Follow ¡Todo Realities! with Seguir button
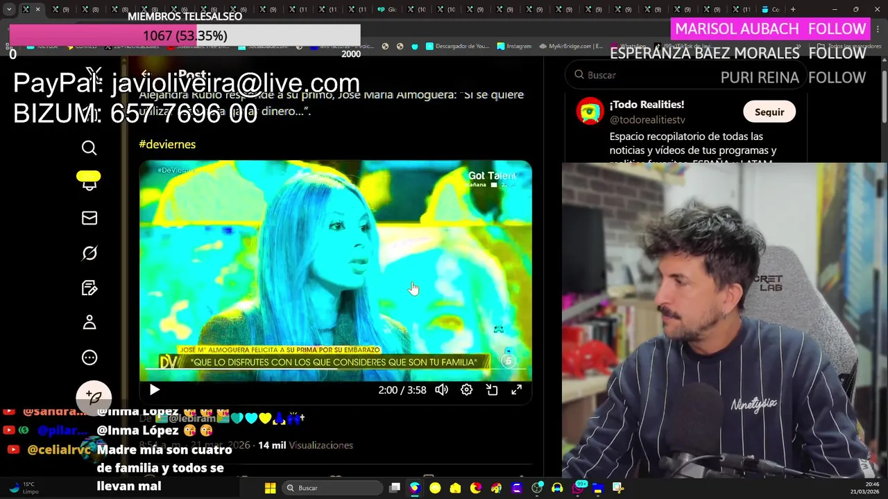Viewport: 888px width, 499px height. tap(769, 112)
